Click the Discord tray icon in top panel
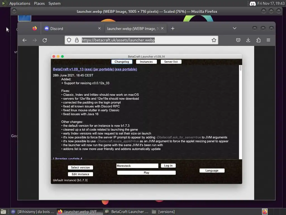Image resolution: width=286 pixels, height=215 pixels. 252,4
